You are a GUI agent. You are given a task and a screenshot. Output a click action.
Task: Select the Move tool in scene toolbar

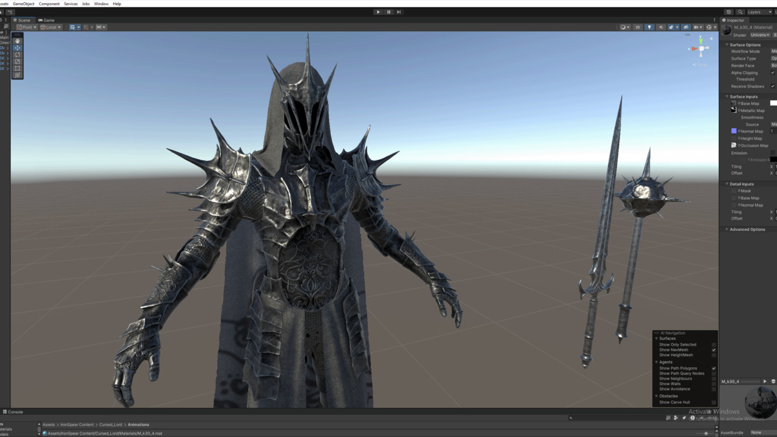click(17, 48)
